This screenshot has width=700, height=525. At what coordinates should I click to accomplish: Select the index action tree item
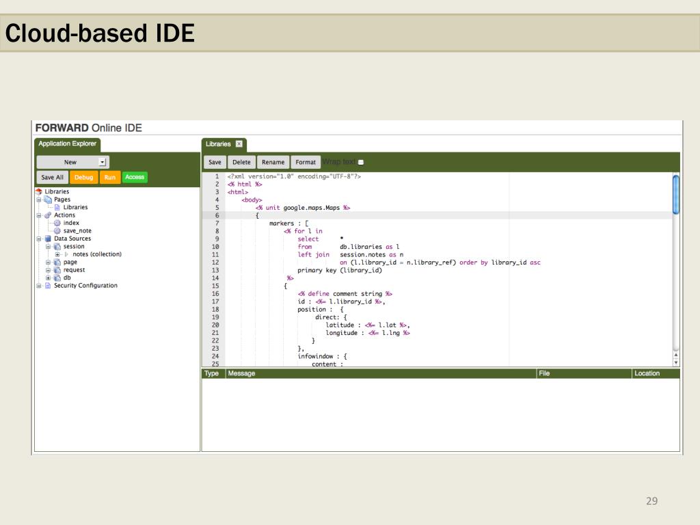click(71, 223)
